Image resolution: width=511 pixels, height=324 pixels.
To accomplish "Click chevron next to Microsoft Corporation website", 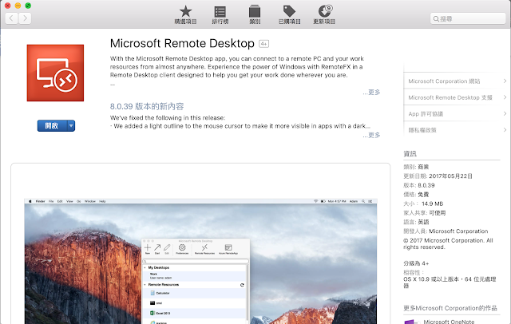I will click(505, 81).
